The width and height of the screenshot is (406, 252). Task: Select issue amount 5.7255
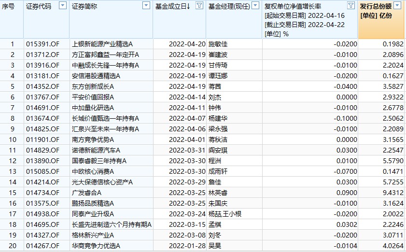click(393, 182)
